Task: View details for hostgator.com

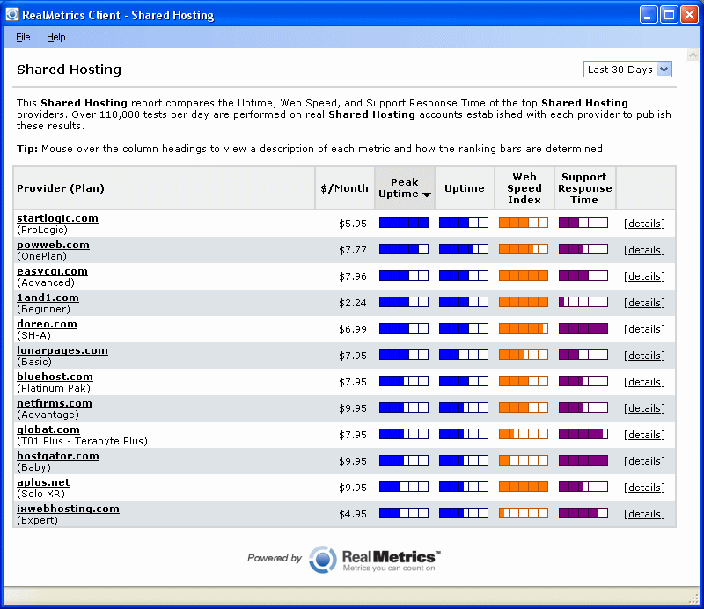Action: 644,461
